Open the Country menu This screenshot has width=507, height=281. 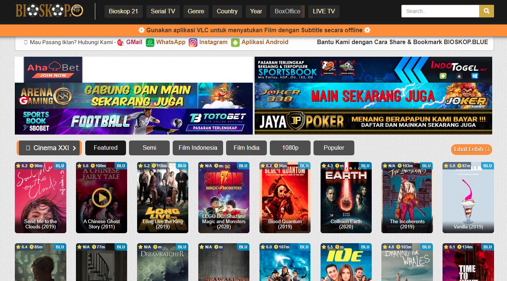(x=227, y=11)
